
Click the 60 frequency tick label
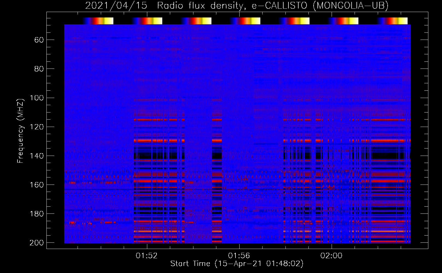pos(39,40)
